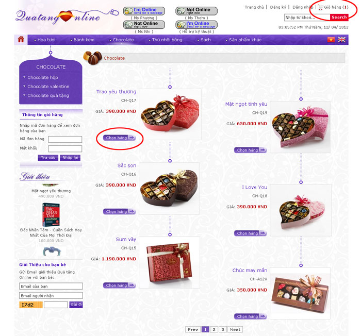Open Hỗ trợ kỹ thuật chat badge

[x=196, y=25]
